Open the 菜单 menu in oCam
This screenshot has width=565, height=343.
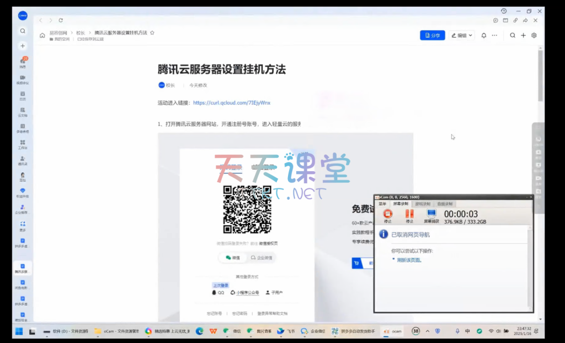click(x=382, y=204)
